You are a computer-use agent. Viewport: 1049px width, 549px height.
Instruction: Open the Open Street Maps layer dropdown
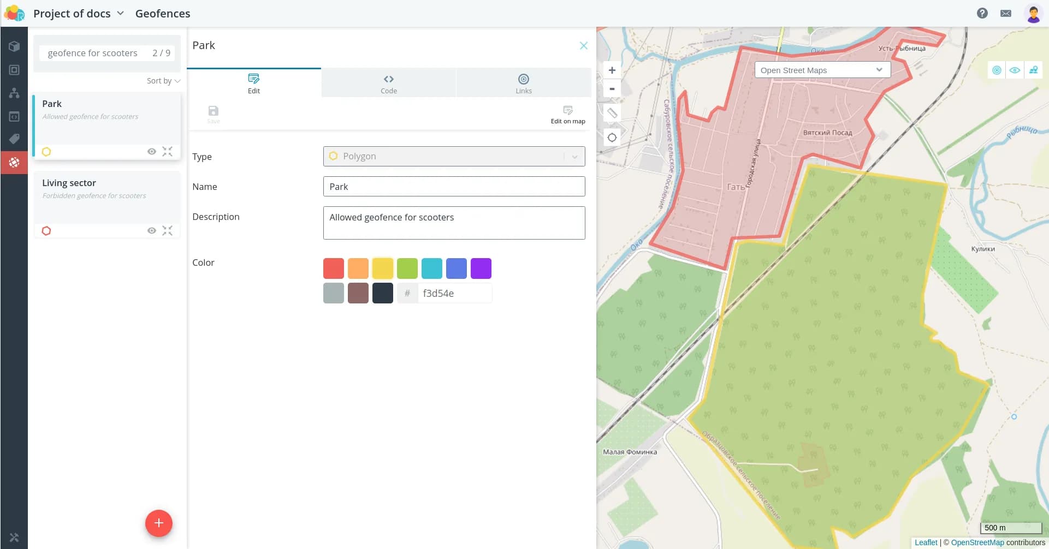click(x=822, y=70)
